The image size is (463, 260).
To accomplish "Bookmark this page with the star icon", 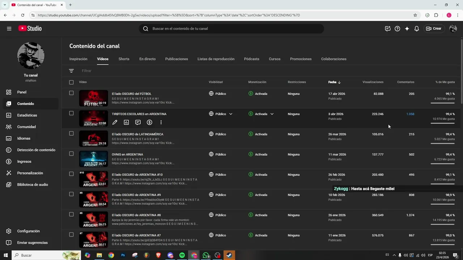I will (415, 15).
